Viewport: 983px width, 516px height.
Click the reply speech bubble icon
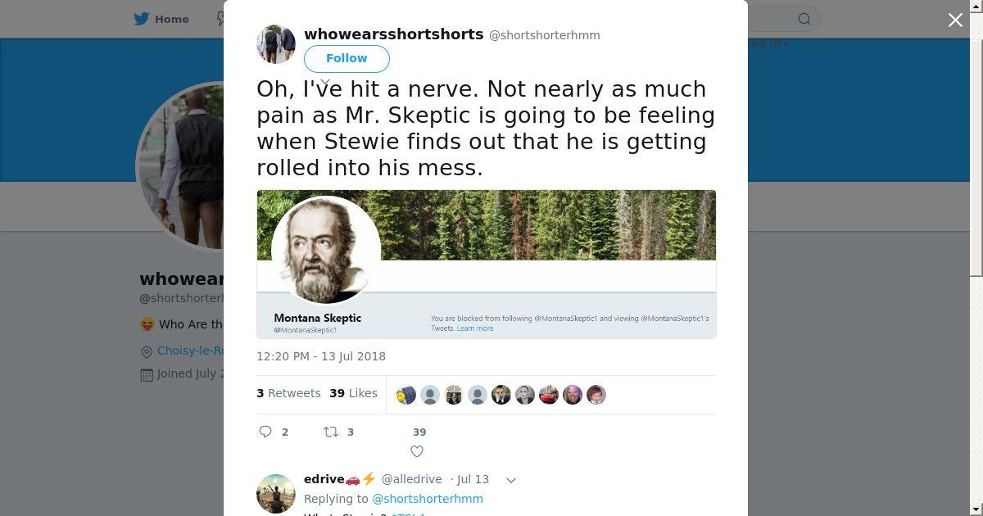[x=265, y=432]
